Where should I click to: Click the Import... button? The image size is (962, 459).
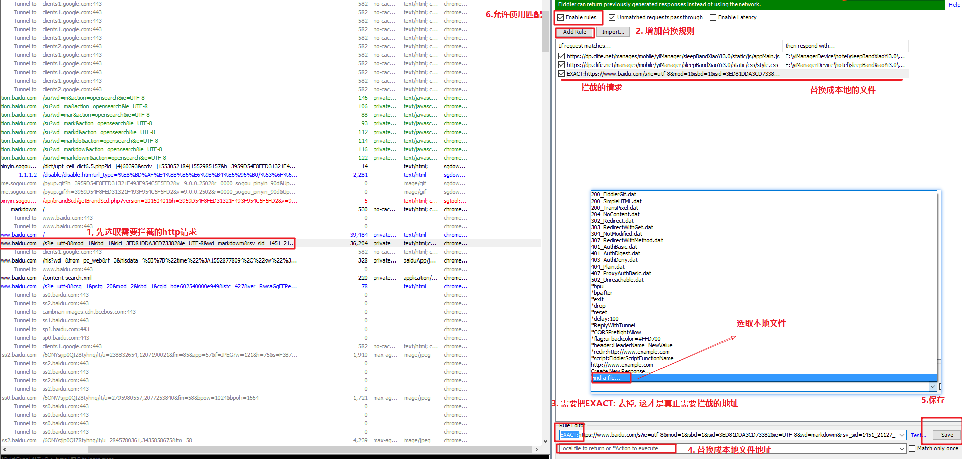pyautogui.click(x=613, y=32)
